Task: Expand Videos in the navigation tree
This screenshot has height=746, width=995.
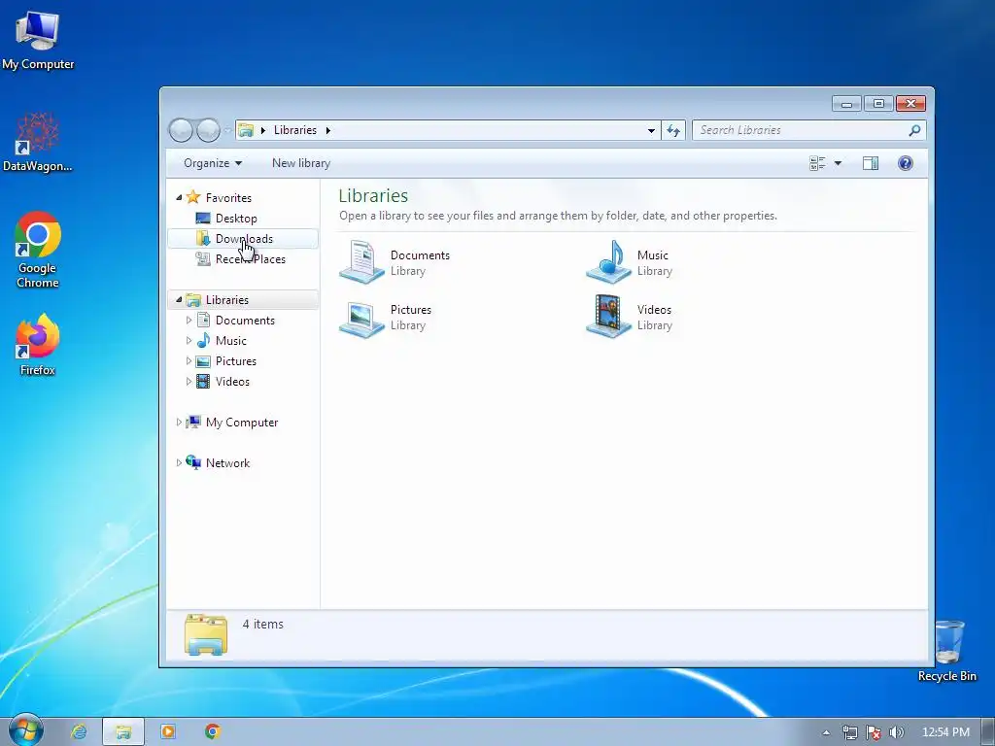Action: (189, 381)
